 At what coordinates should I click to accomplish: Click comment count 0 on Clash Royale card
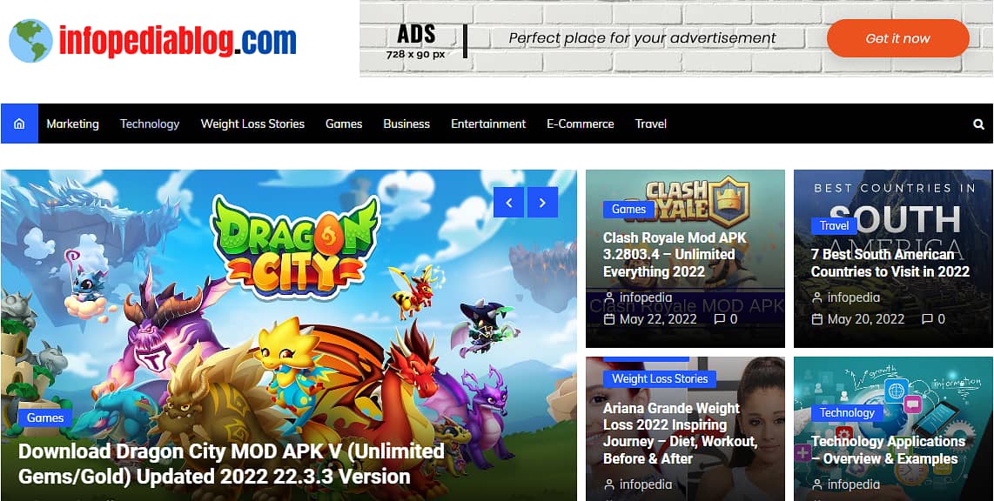[x=734, y=319]
